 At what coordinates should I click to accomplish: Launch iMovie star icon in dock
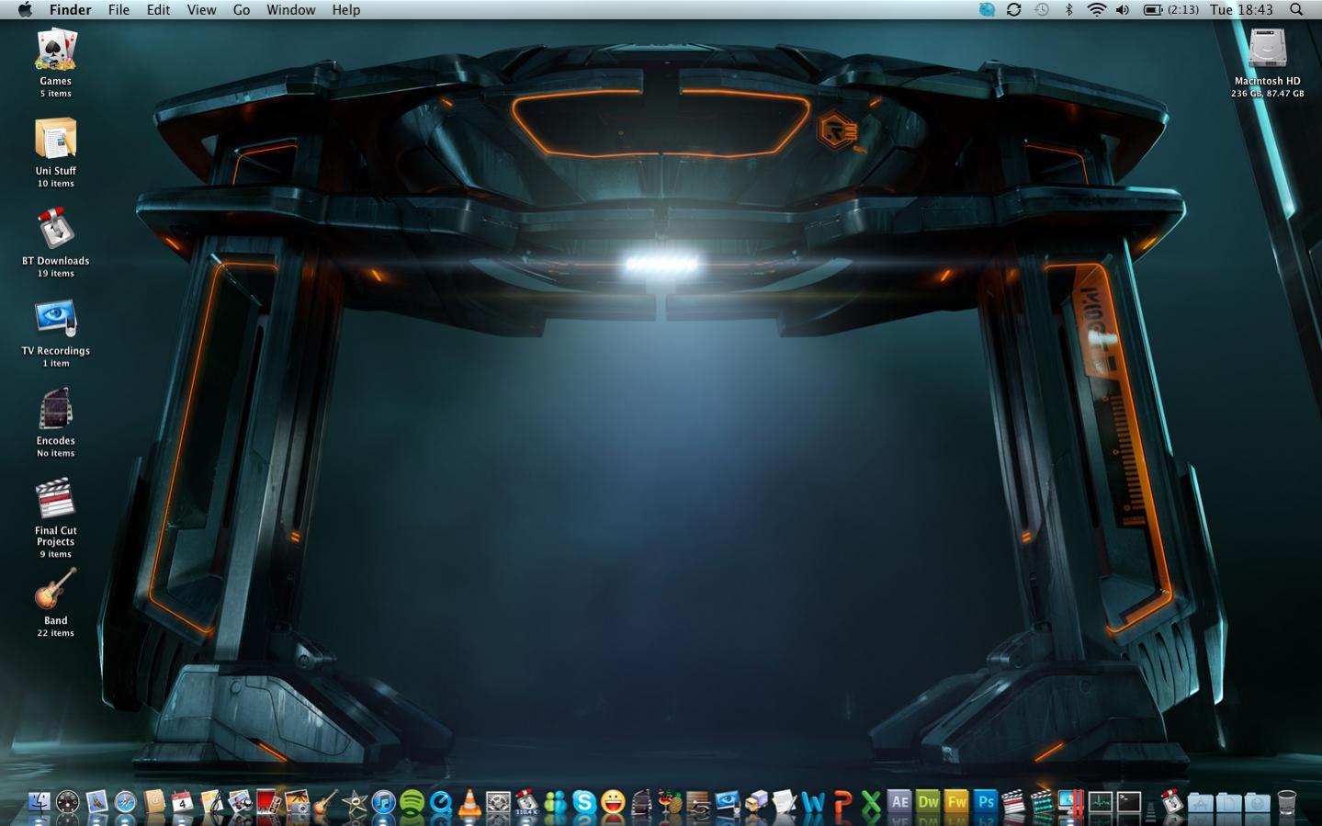[354, 802]
